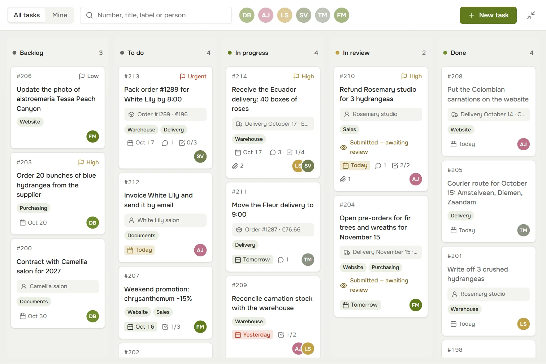
Task: Click the Low priority flag on #206
Action: (x=89, y=76)
